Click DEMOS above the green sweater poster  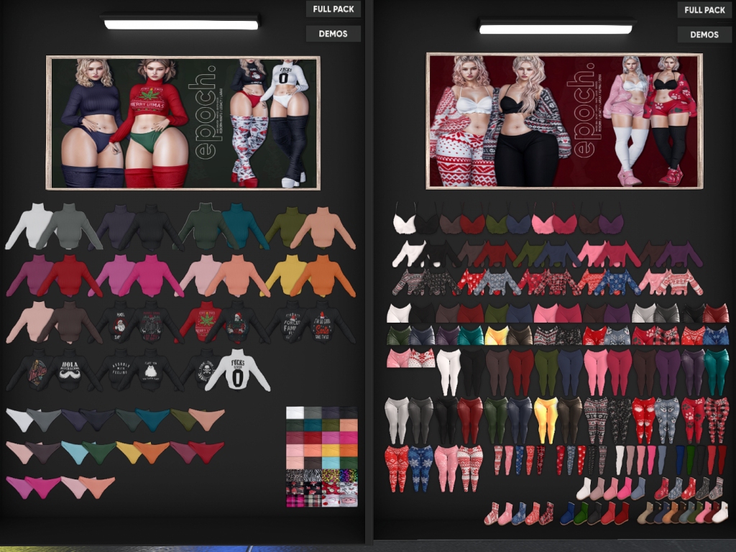coord(333,34)
